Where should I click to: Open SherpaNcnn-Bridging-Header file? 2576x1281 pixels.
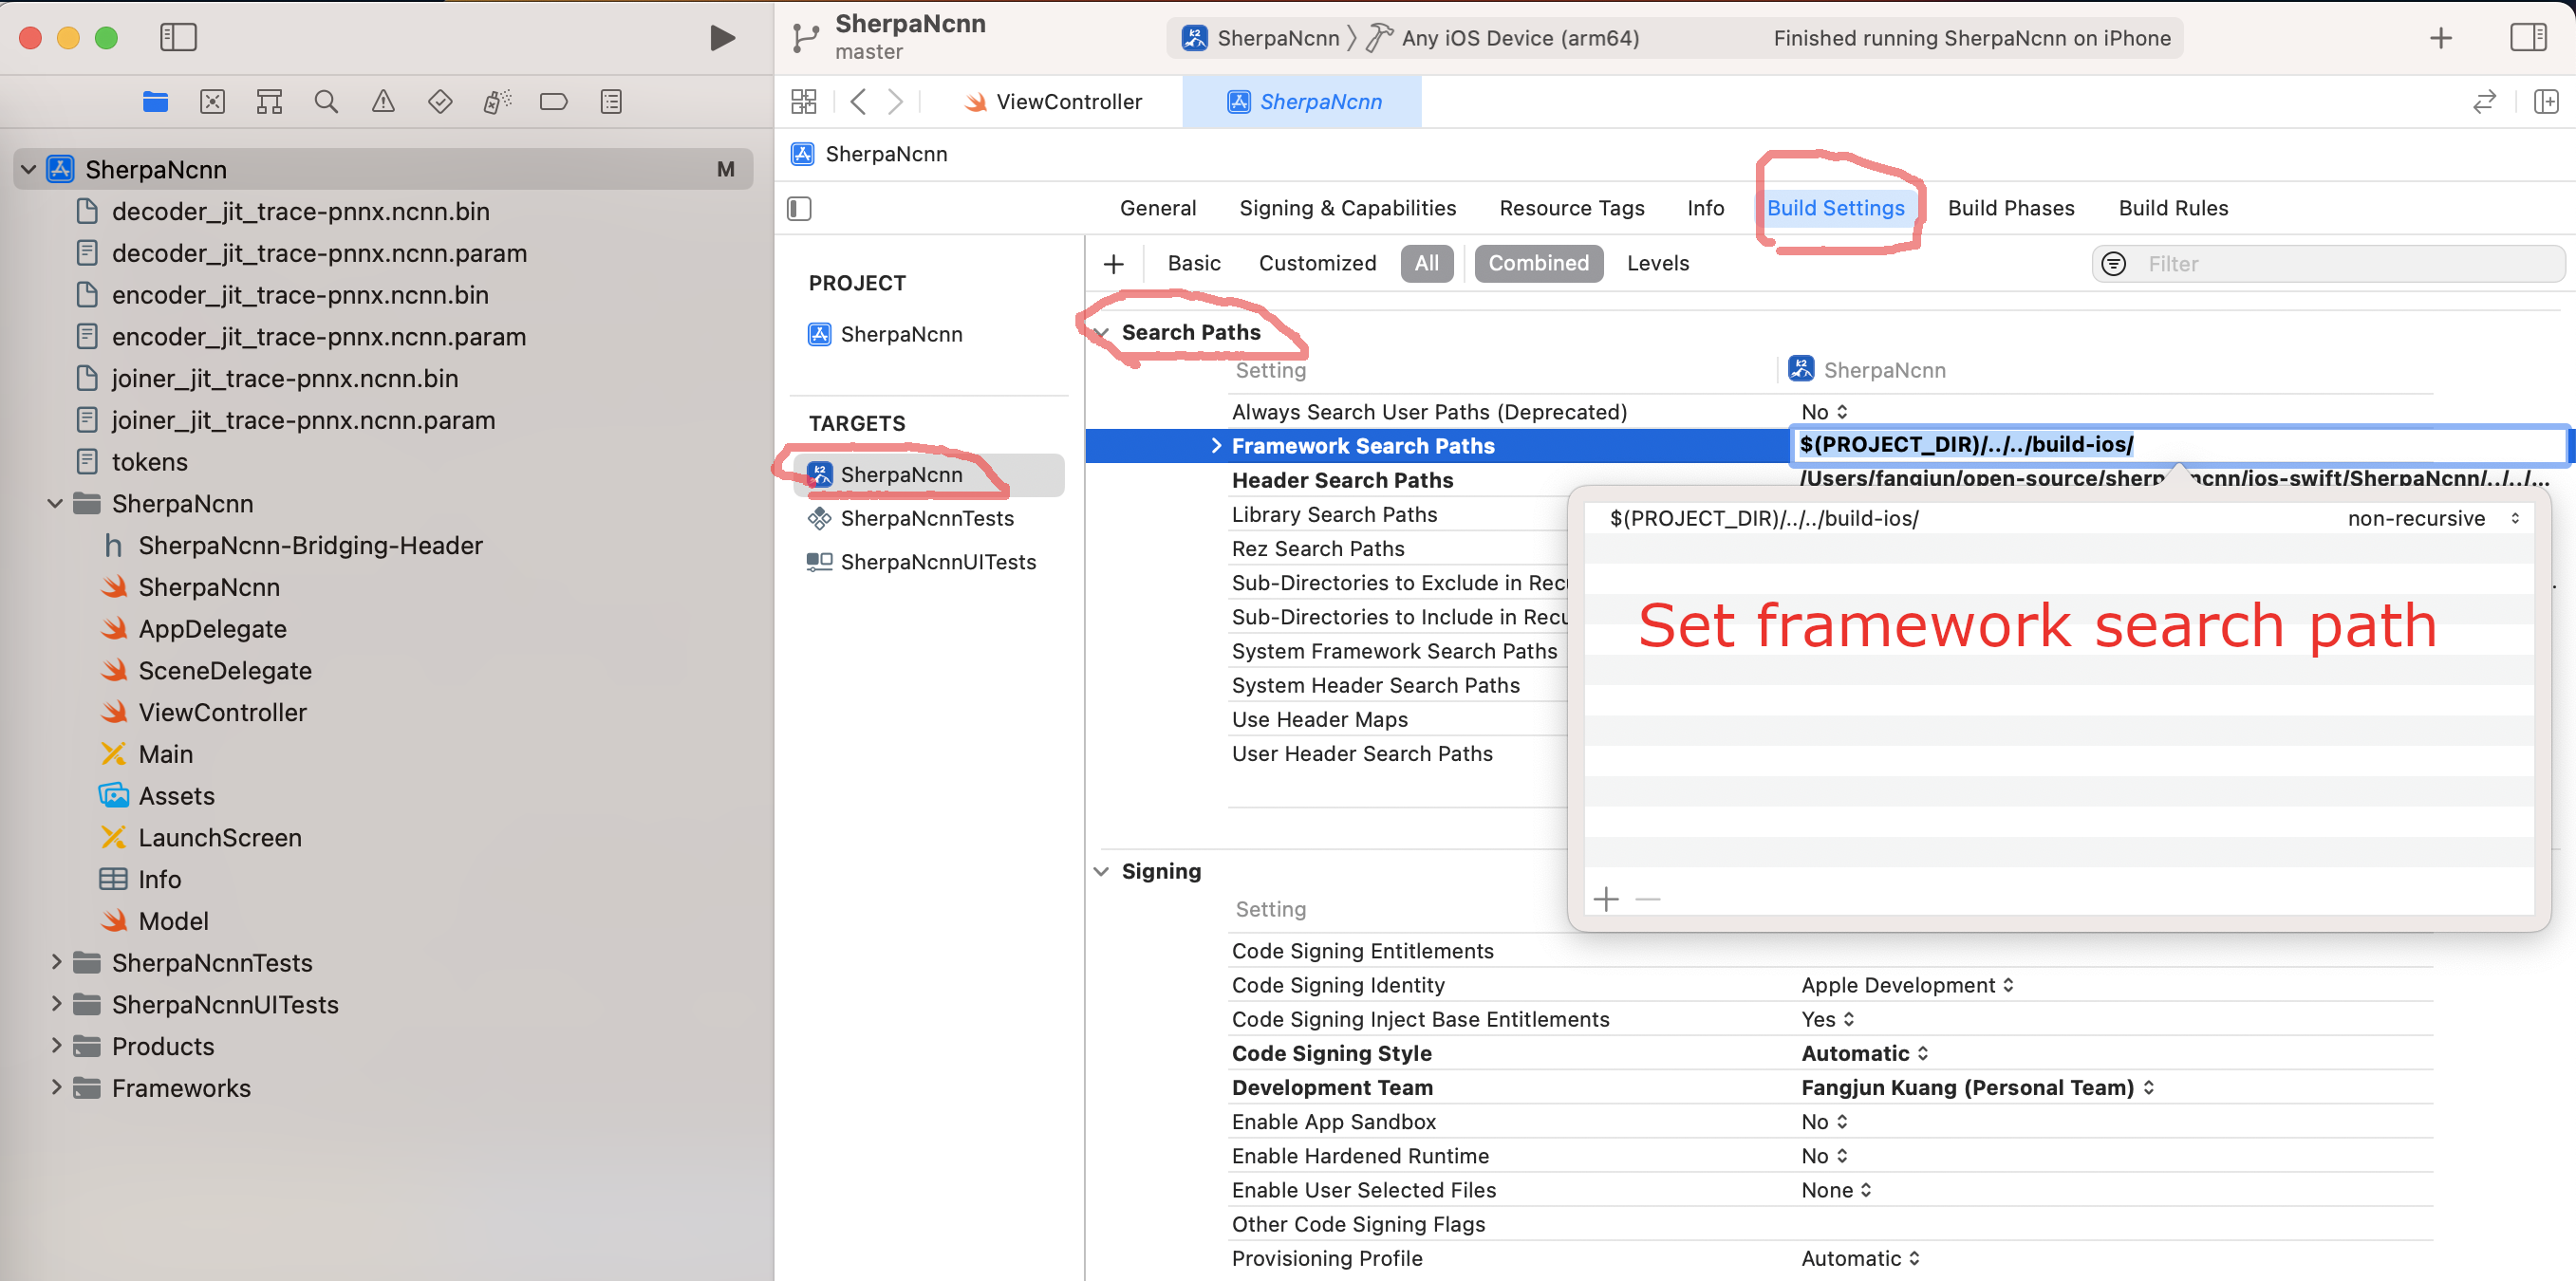293,546
